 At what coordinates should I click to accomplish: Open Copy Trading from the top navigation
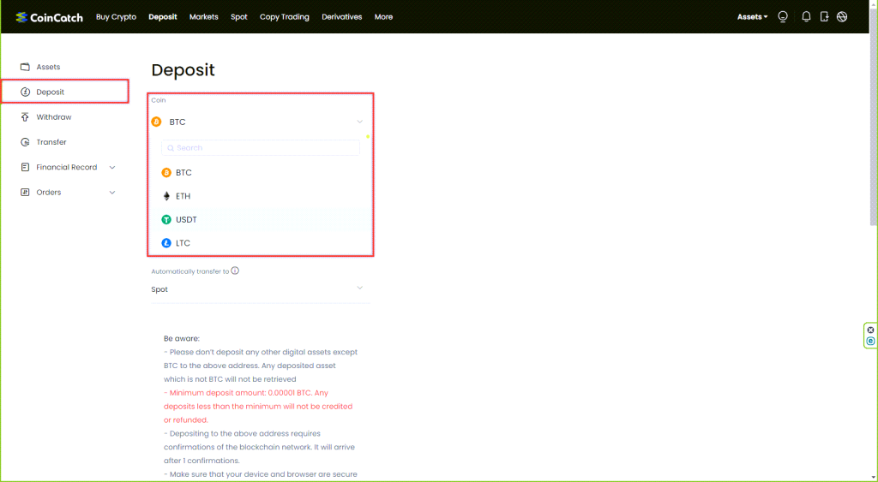click(284, 17)
